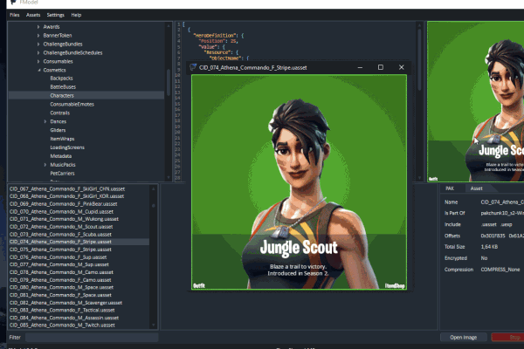Click the Open Image button
The width and height of the screenshot is (524, 349).
(463, 336)
